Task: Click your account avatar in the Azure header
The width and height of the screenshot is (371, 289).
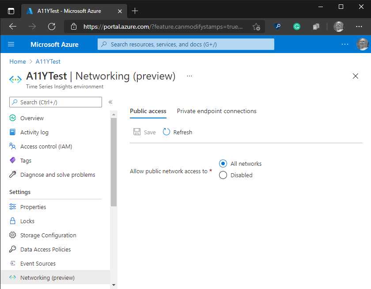Action: [x=363, y=44]
